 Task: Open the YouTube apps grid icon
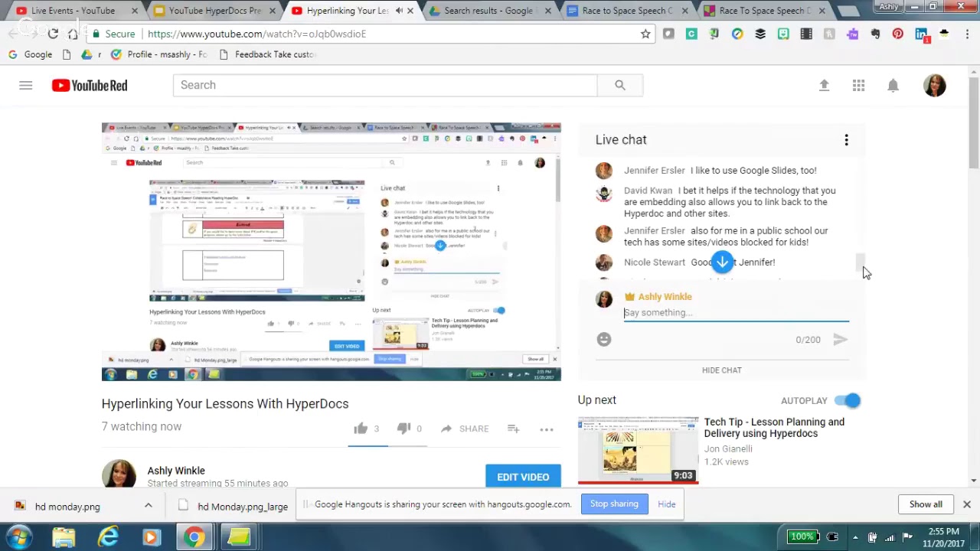(x=859, y=86)
